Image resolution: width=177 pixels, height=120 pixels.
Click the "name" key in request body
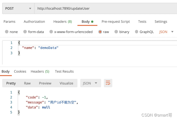(28, 48)
